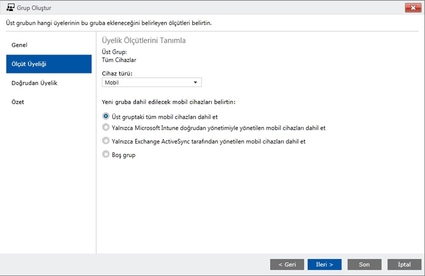Switch to the Doğrudan Üyelik step

click(35, 83)
